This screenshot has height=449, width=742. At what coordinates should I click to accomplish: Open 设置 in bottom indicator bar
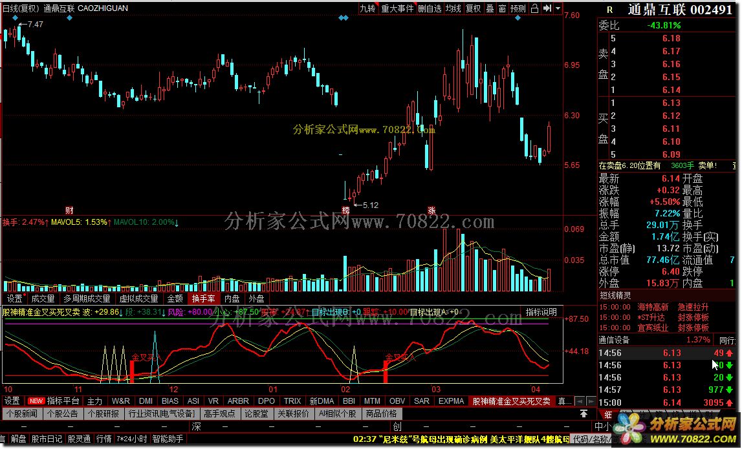(12, 401)
